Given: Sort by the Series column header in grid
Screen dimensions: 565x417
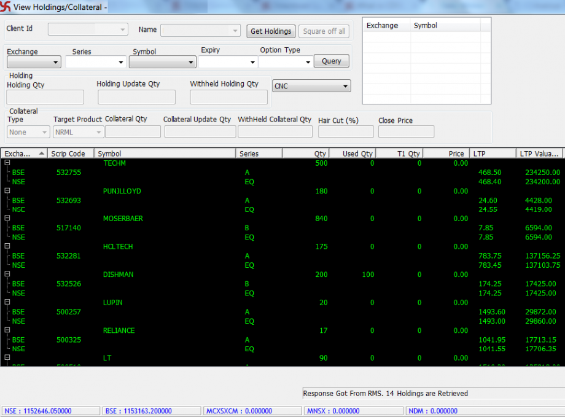Looking at the screenshot, I should (x=259, y=154).
